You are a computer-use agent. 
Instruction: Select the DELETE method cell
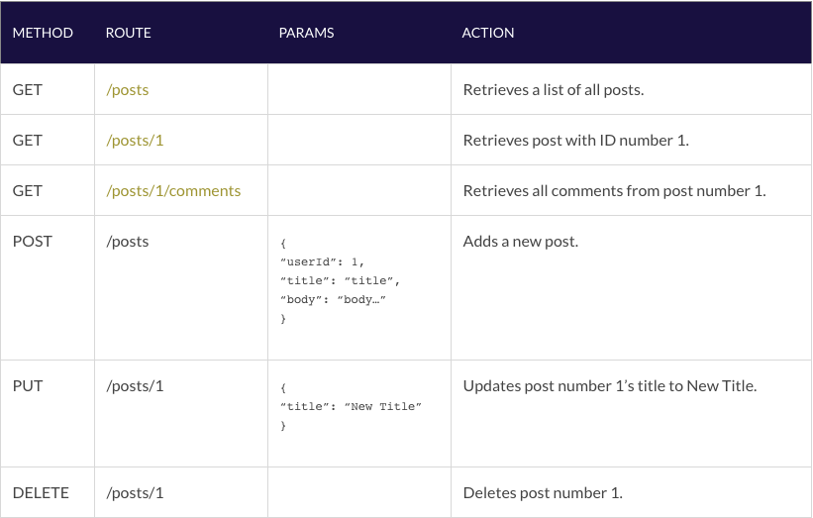coord(40,493)
